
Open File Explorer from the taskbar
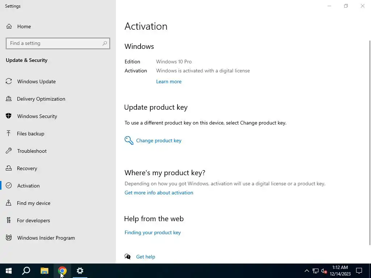(44, 271)
